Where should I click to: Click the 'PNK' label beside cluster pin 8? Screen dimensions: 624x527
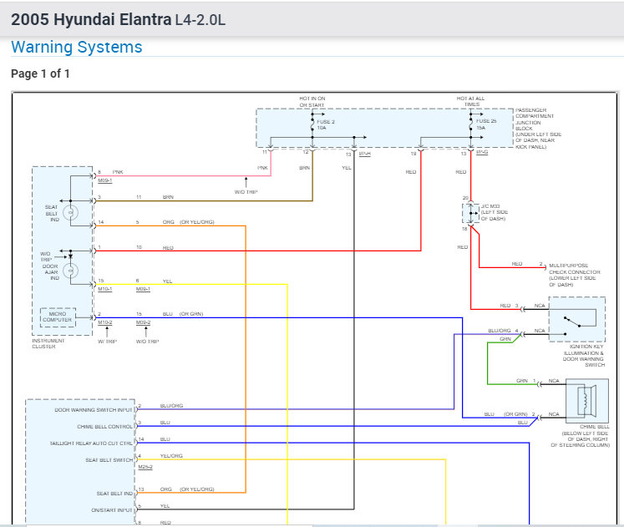click(x=118, y=172)
